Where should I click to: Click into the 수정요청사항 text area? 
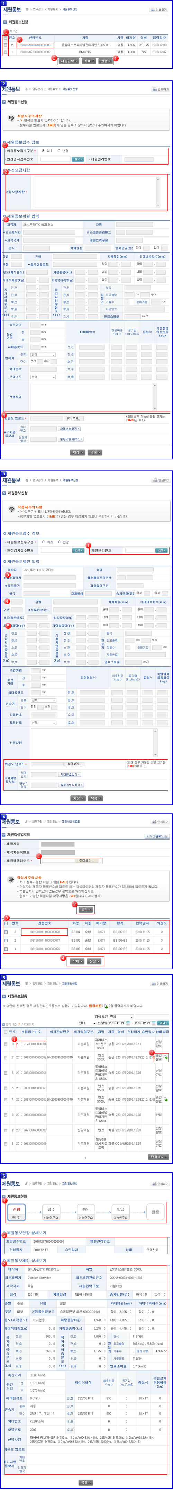click(x=94, y=192)
